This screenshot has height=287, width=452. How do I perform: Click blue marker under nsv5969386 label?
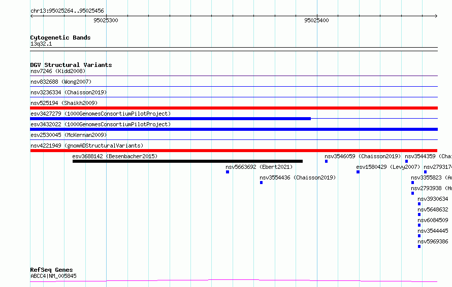(419, 246)
